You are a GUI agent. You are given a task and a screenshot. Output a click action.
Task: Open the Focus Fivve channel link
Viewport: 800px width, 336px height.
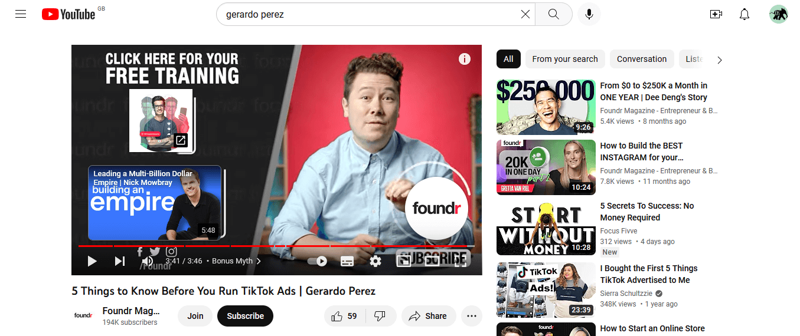[x=619, y=231]
